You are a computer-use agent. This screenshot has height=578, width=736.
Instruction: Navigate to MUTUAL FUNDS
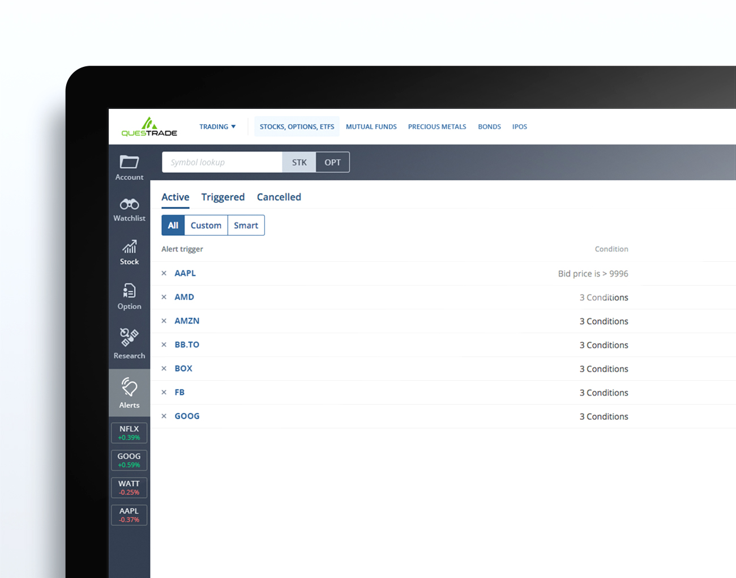tap(371, 126)
